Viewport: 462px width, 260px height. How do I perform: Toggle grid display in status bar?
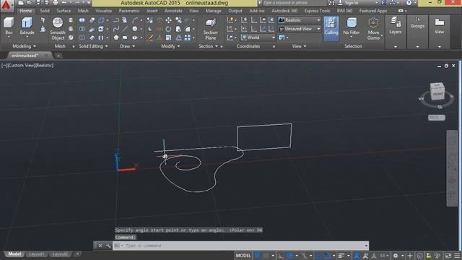257,256
